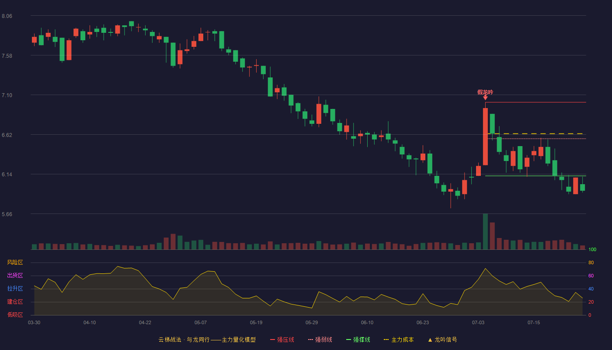The image size is (612, 350).
Task: Click the magenta 60 indicator scale value
Action: pyautogui.click(x=591, y=276)
